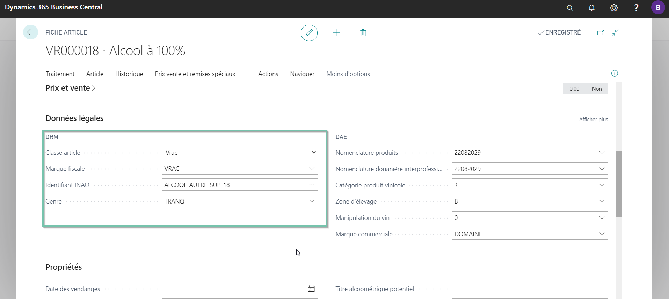Expand Catégorie produit vinicole dropdown

pyautogui.click(x=602, y=185)
